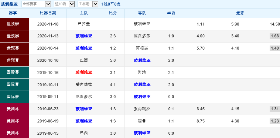Click the 5:0 score
280x138 pixels.
(113, 60)
